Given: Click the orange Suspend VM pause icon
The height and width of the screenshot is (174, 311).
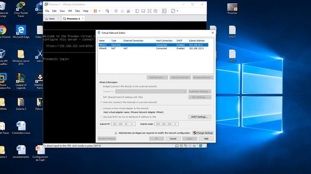Looking at the screenshot, I should 95,11.
